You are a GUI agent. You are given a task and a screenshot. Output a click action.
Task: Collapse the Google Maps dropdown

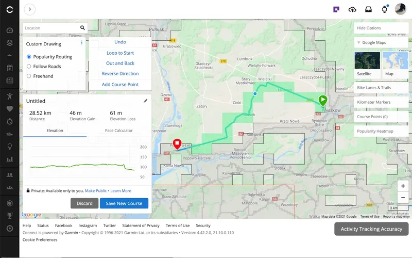coord(358,43)
